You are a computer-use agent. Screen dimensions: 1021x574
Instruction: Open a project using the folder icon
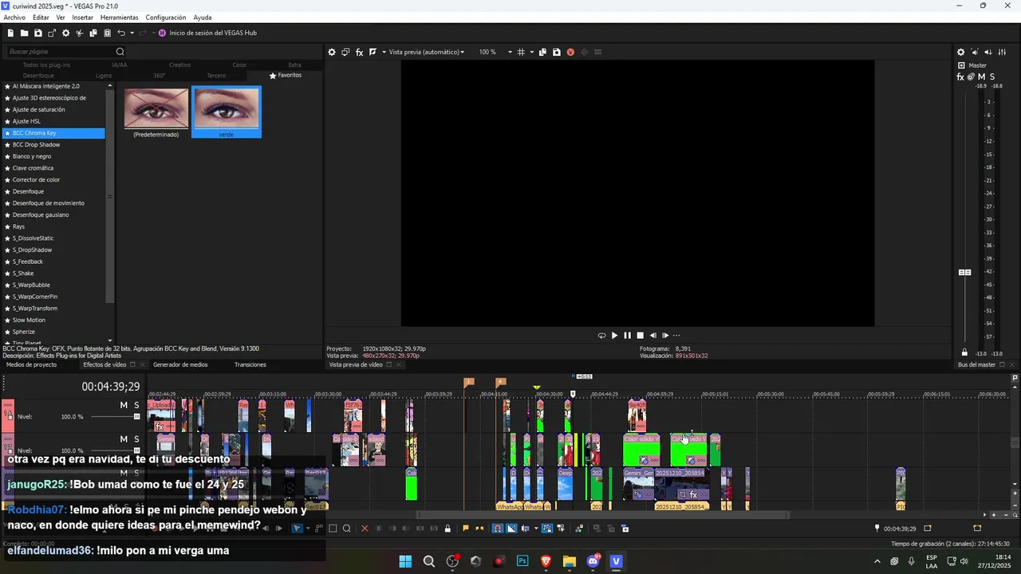tap(24, 33)
